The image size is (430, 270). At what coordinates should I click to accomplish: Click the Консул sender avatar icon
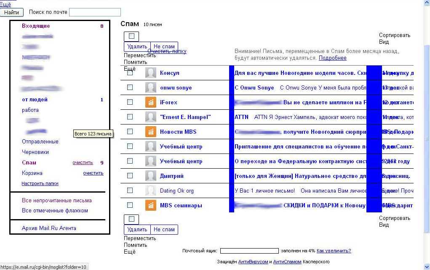[x=150, y=73]
